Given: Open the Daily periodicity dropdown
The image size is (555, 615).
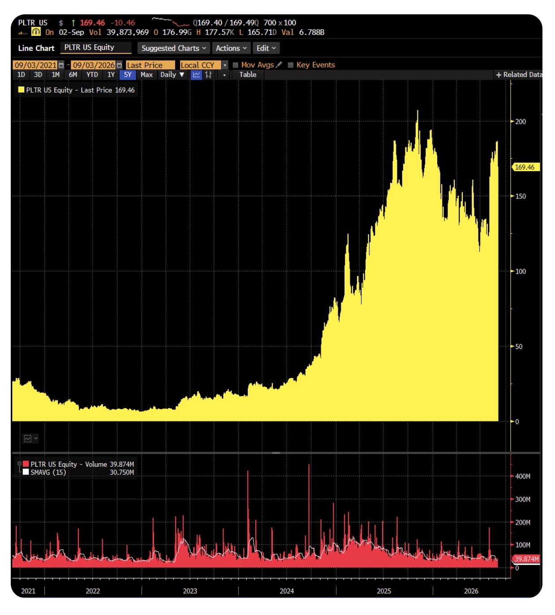Looking at the screenshot, I should click(x=172, y=75).
